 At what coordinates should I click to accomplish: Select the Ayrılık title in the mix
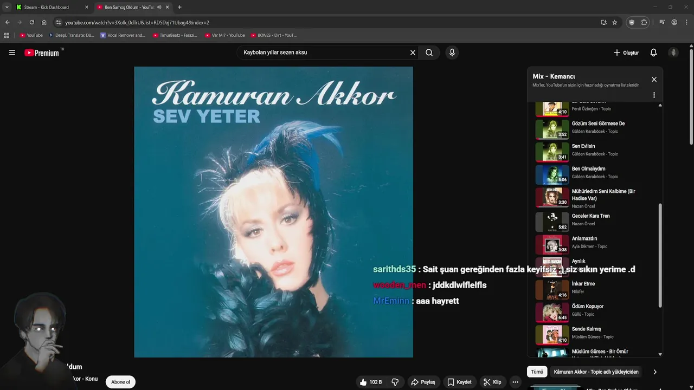pyautogui.click(x=579, y=261)
